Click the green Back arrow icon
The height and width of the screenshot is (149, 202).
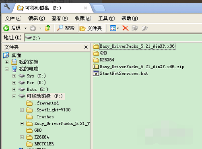pos(6,28)
